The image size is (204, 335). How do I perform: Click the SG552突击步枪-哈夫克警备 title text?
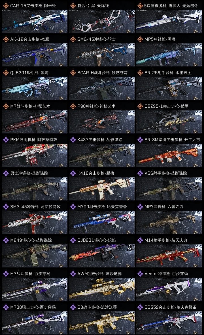coord(170,307)
